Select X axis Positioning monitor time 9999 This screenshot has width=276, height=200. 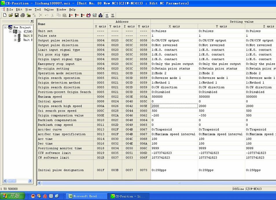[174, 148]
